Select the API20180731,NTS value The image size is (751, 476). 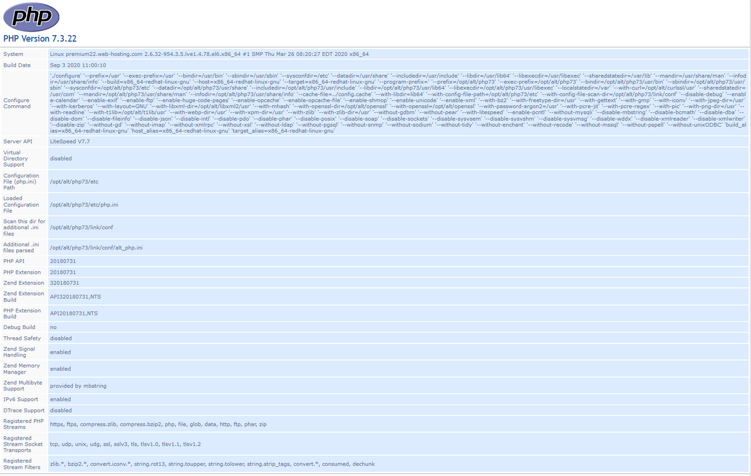click(74, 313)
